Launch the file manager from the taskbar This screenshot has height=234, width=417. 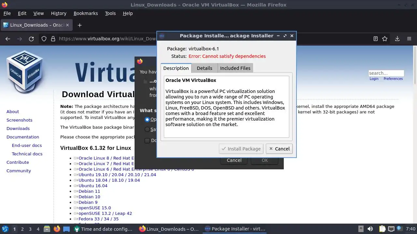(47, 229)
